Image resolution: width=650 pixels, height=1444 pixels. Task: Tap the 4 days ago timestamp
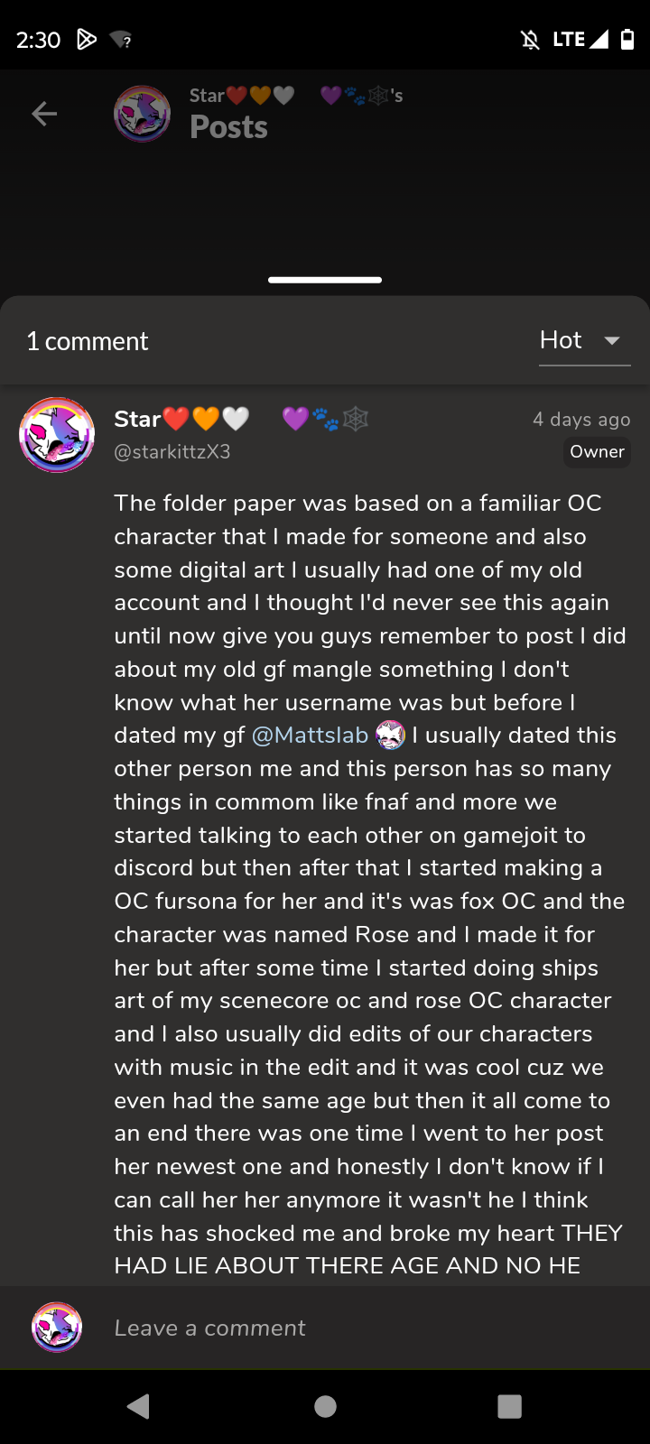pos(581,419)
